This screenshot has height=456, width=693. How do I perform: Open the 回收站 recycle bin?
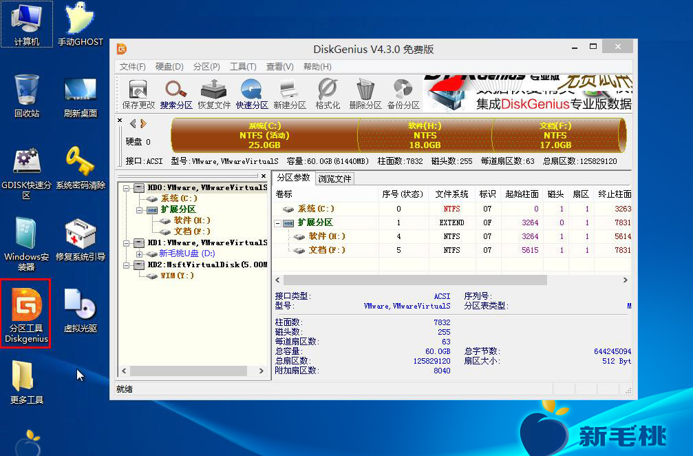(27, 96)
